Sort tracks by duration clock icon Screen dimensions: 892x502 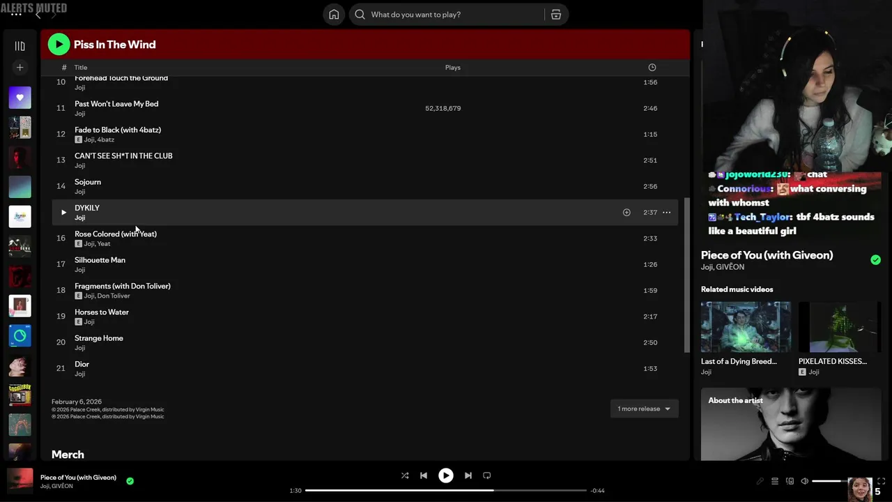[652, 68]
